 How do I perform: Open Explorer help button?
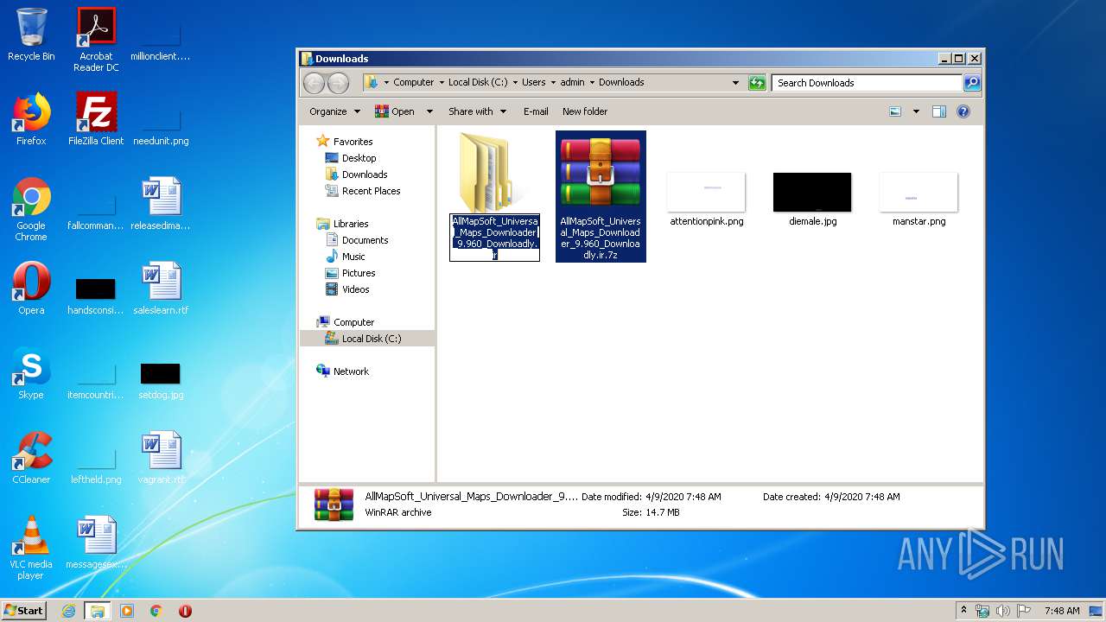click(x=963, y=111)
